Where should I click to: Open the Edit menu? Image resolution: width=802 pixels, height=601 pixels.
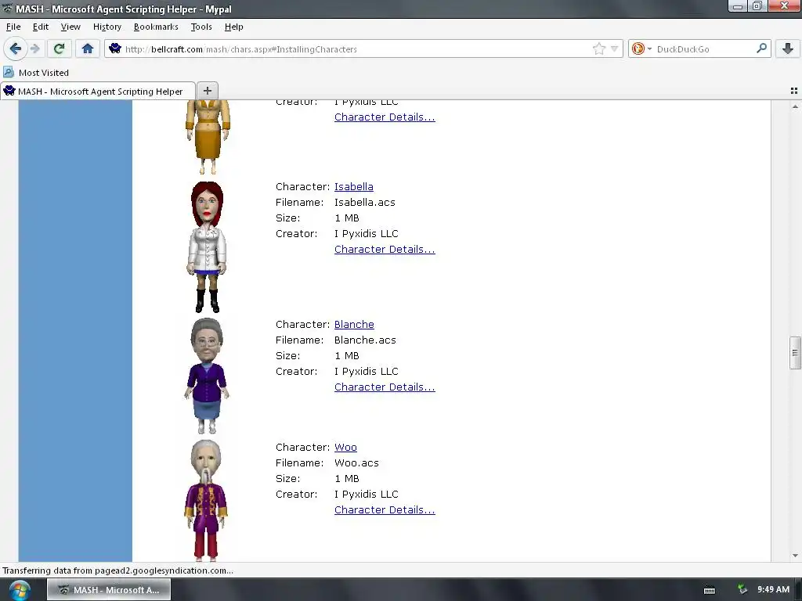click(41, 27)
